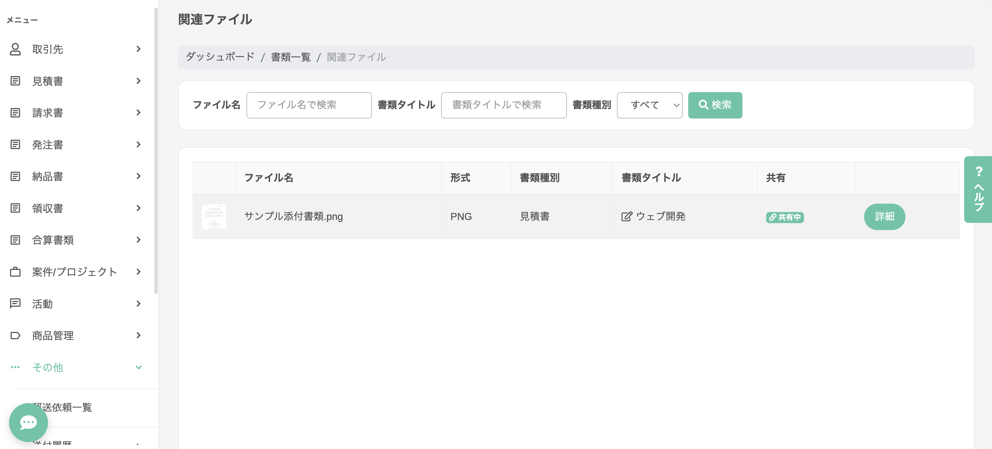Viewport: 992px width, 449px height.
Task: Expand the 取引先 menu chevron
Action: [x=139, y=49]
